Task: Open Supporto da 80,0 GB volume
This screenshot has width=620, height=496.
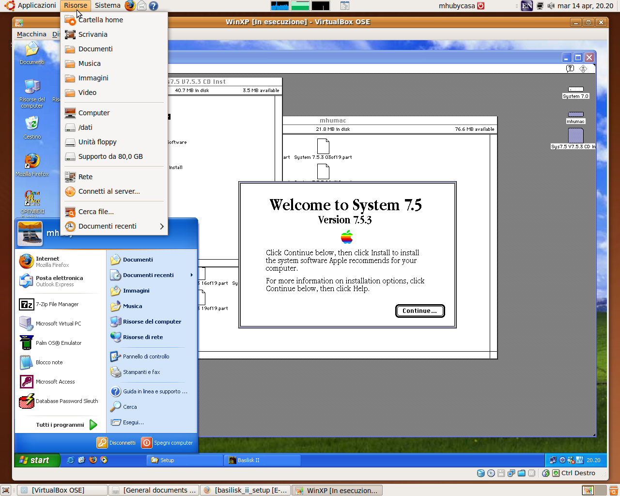Action: pos(114,156)
